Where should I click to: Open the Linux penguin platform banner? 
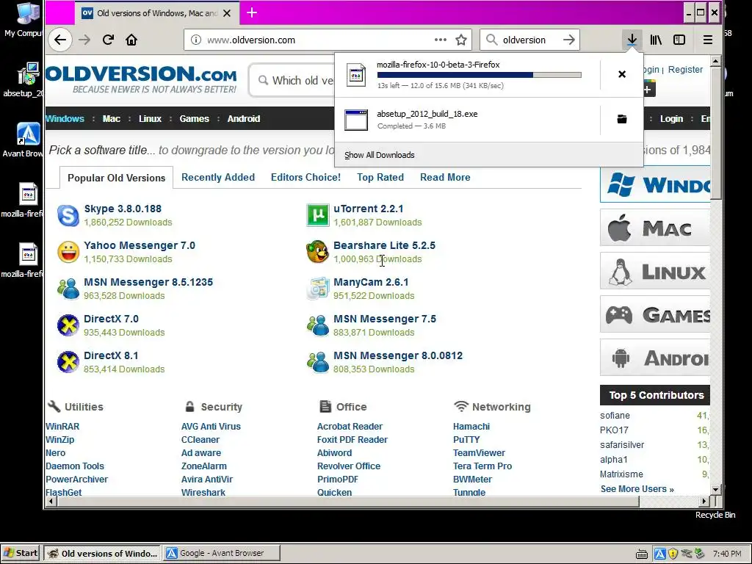point(655,272)
